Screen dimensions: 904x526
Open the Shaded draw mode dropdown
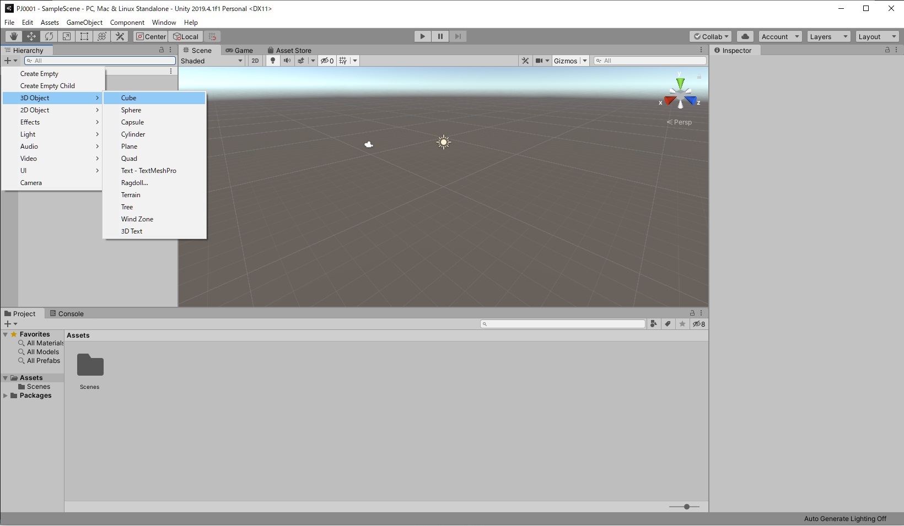point(212,61)
